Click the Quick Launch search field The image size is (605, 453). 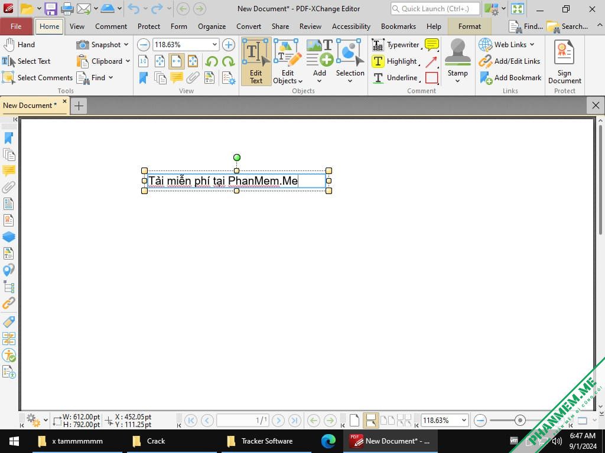click(x=435, y=8)
